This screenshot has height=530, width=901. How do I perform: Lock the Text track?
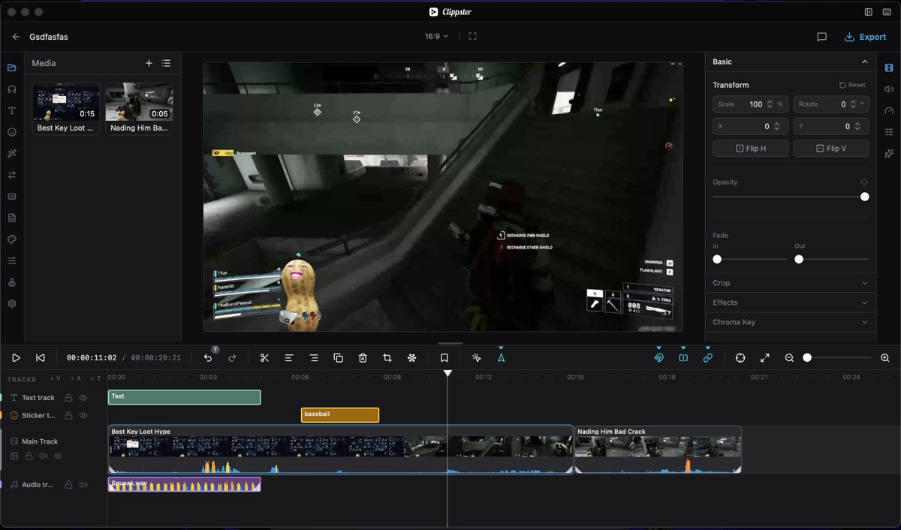[68, 398]
